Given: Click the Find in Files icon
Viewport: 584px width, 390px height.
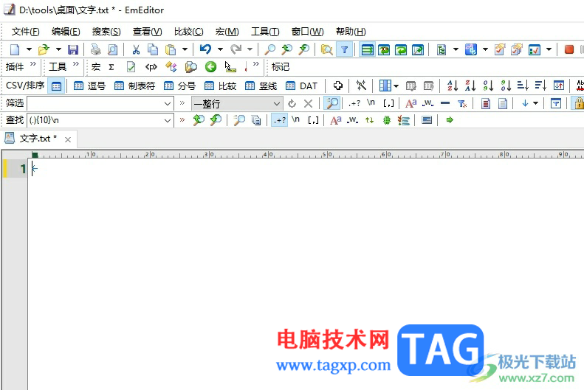Looking at the screenshot, I should 326,49.
